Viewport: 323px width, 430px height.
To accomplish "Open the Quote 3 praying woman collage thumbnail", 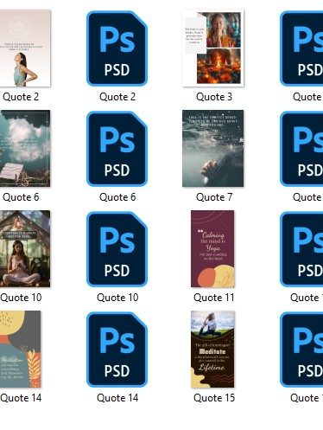I will click(x=213, y=48).
